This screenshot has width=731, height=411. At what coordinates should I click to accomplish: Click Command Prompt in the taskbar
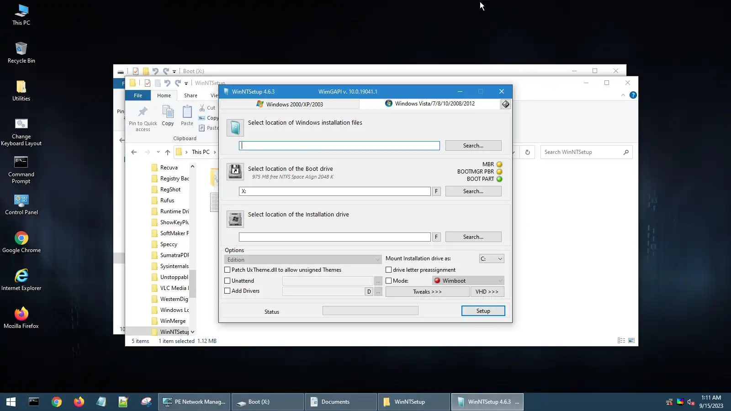pyautogui.click(x=34, y=402)
